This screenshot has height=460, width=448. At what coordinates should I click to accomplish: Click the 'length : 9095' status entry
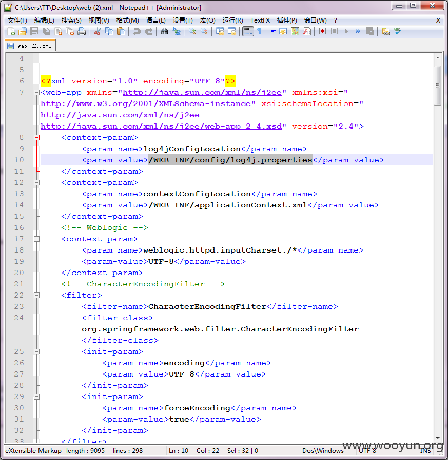click(x=85, y=451)
